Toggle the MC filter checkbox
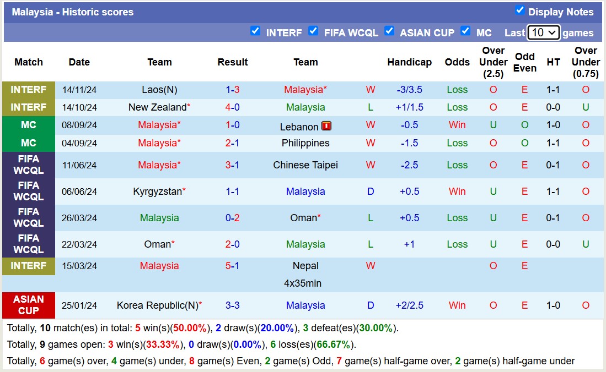 coord(465,31)
